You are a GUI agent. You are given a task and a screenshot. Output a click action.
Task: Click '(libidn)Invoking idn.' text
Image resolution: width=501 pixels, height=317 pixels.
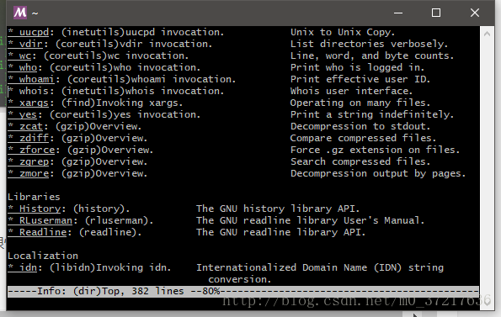110,268
